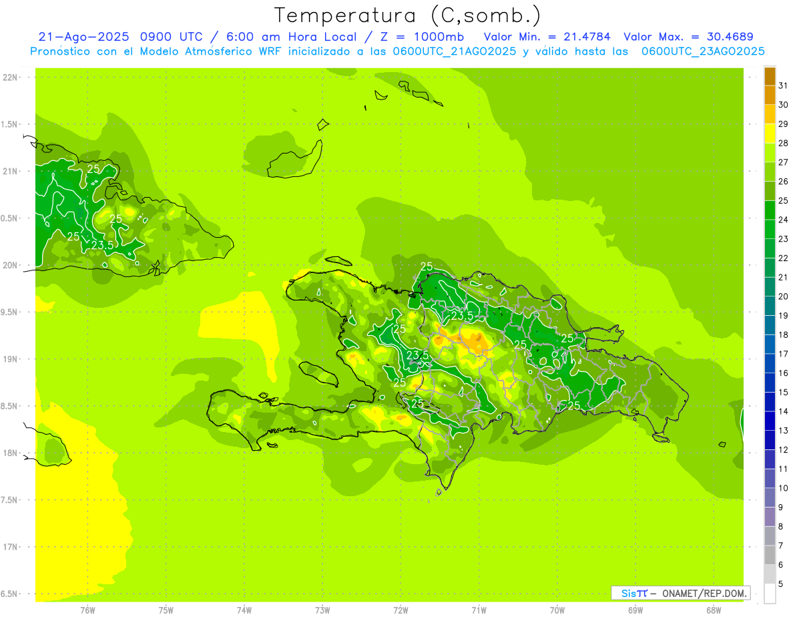The height and width of the screenshot is (619, 801).
Task: Click the "24" legend value
Action: (783, 220)
